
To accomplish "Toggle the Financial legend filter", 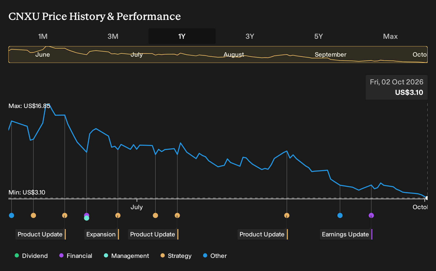I will tap(76, 256).
